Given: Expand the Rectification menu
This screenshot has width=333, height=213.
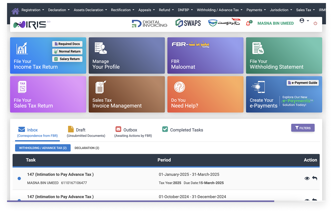Looking at the screenshot, I should point(123,10).
